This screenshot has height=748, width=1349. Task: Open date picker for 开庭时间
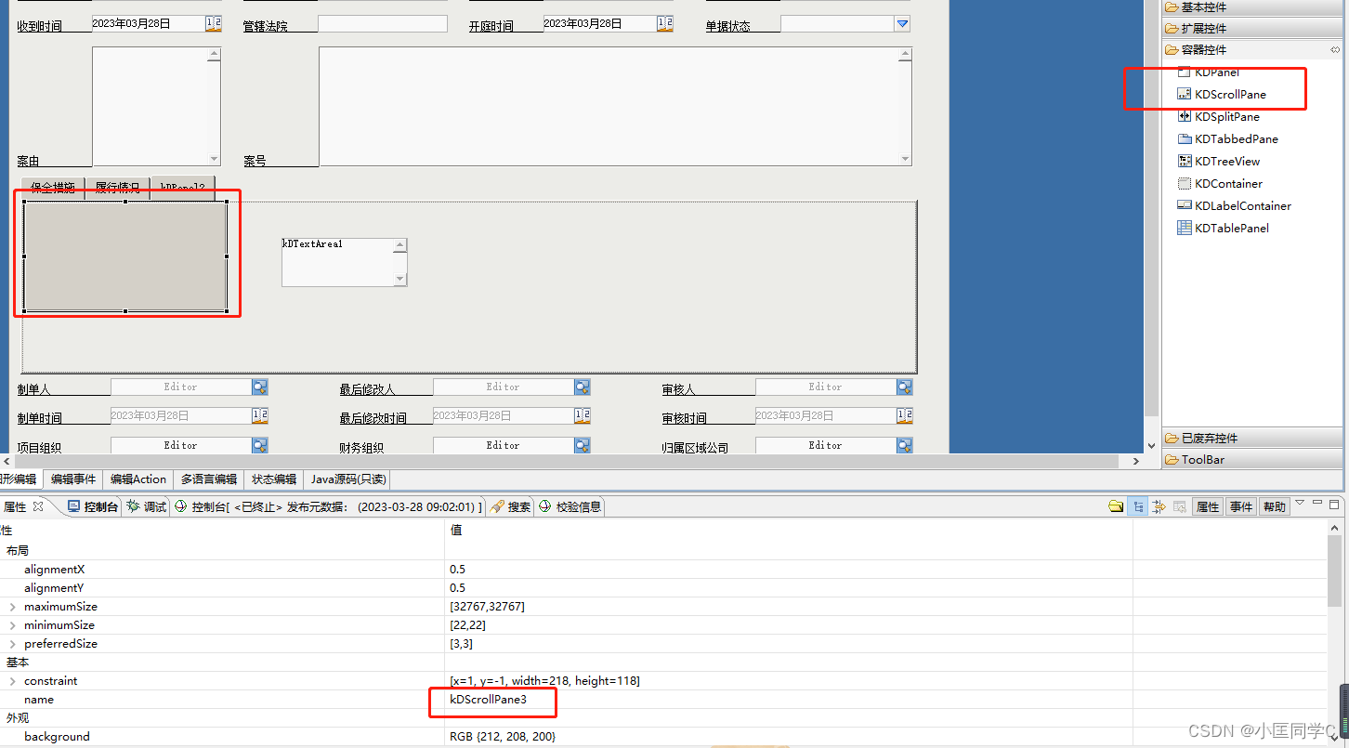[664, 24]
